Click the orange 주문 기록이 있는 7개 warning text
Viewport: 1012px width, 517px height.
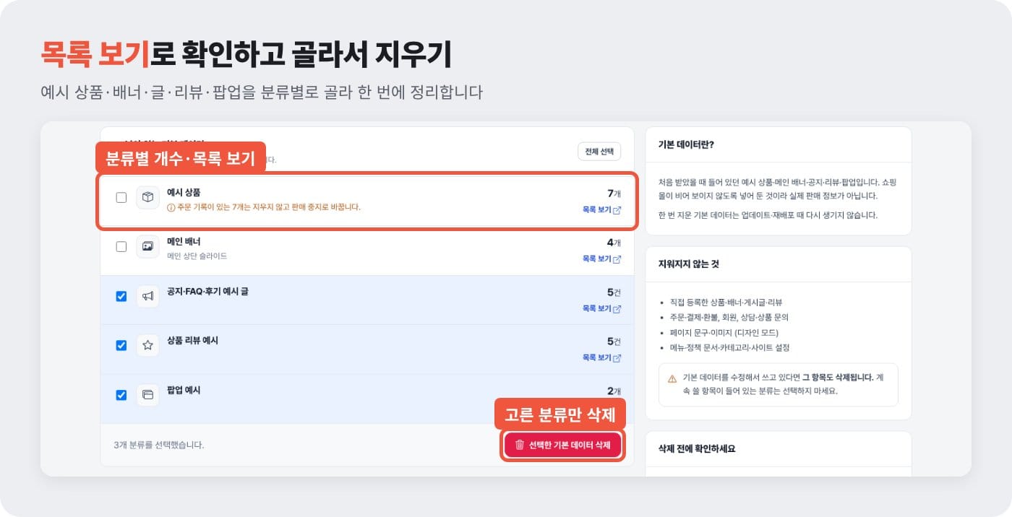tap(268, 207)
